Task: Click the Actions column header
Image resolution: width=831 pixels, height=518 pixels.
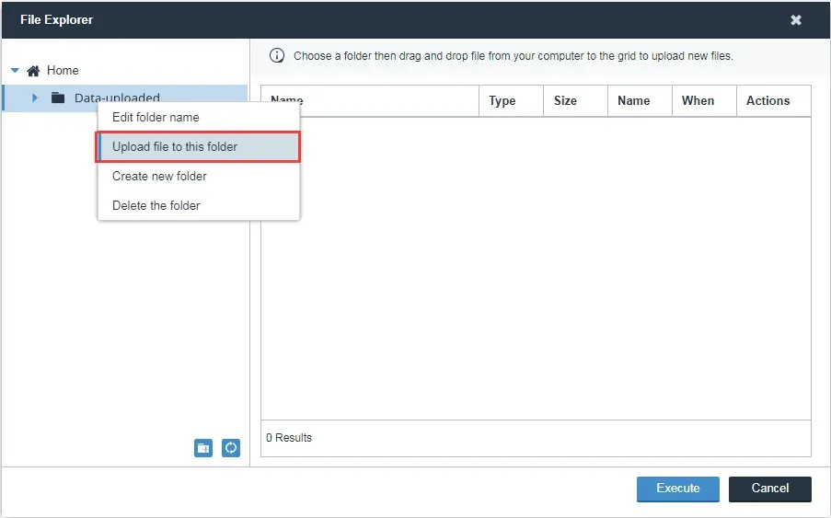Action: (x=774, y=100)
